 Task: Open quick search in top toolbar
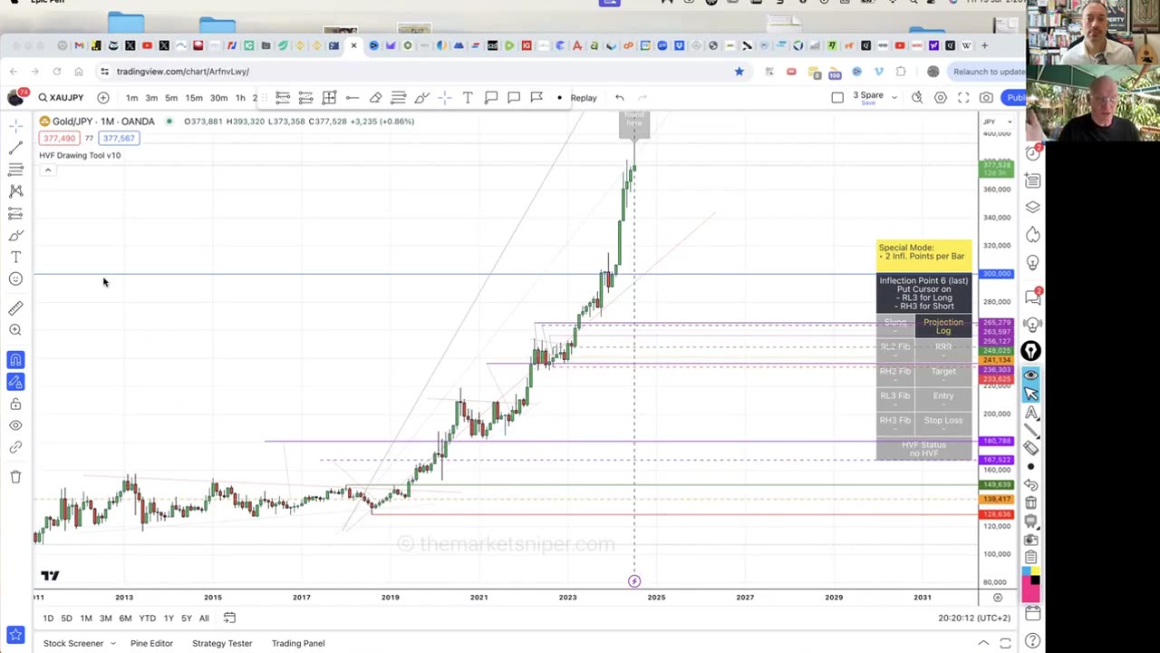coord(917,97)
